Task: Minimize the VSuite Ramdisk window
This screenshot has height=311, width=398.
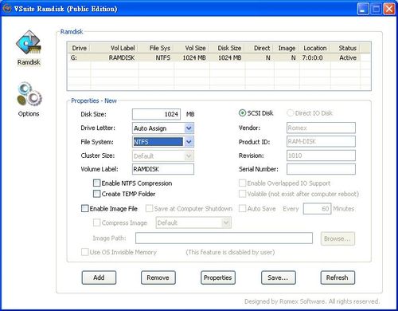Action: [x=363, y=9]
